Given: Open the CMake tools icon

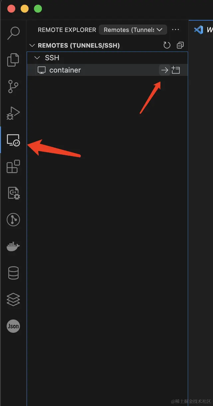Looking at the screenshot, I should (x=14, y=193).
